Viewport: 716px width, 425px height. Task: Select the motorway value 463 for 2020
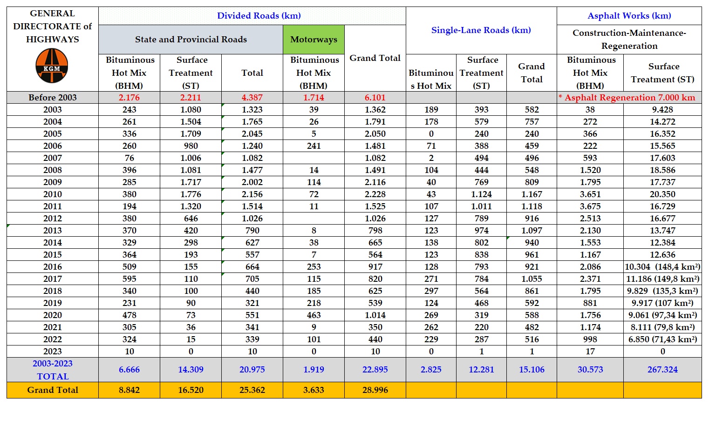(x=314, y=315)
